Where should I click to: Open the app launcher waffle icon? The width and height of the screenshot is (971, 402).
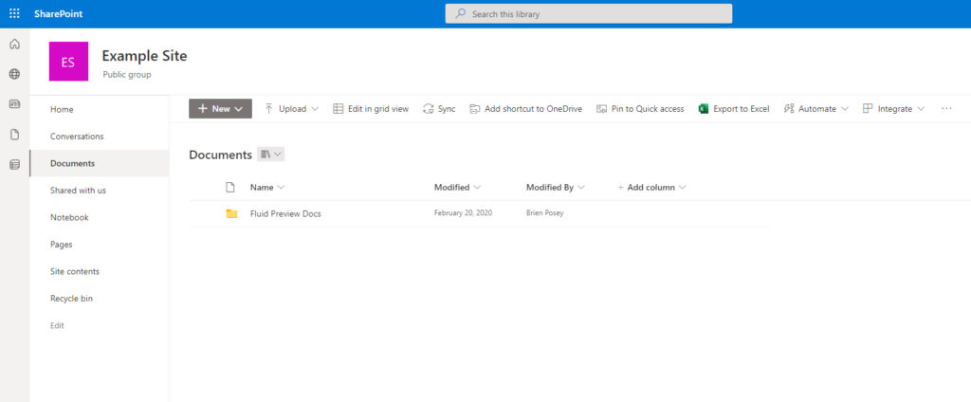pos(14,13)
